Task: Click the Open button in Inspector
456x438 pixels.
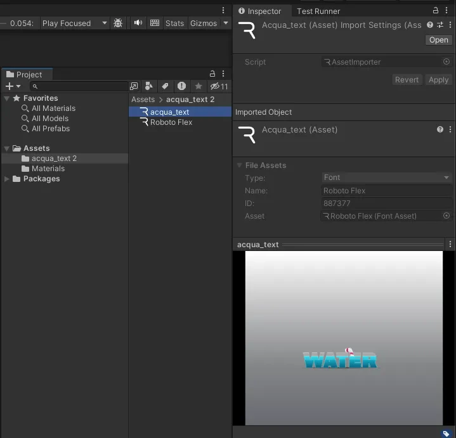Action: click(x=438, y=39)
